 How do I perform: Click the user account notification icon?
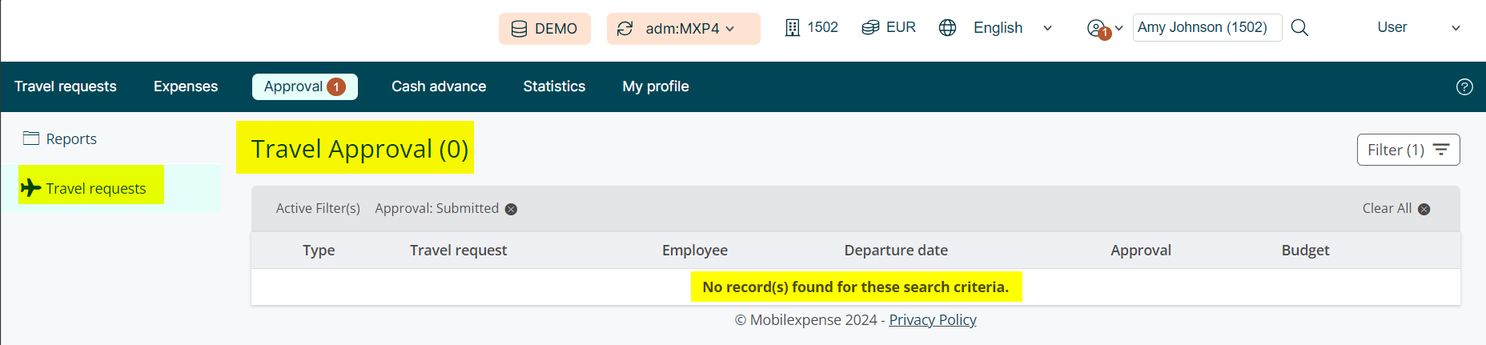1097,29
